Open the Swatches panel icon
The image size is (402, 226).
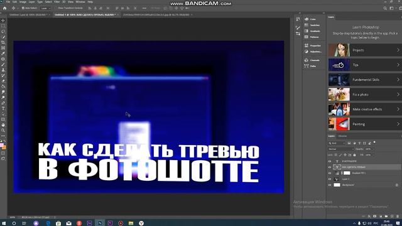pos(307,25)
